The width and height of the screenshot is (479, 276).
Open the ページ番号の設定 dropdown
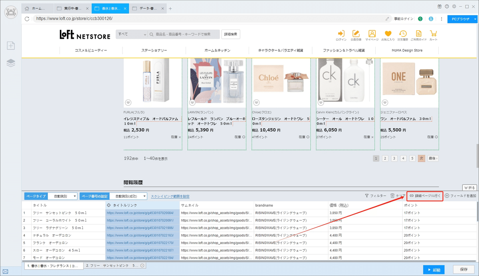[128, 196]
